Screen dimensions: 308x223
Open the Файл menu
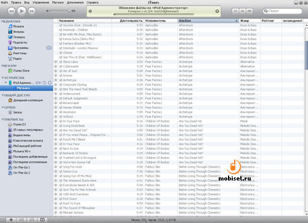[x=4, y=2]
